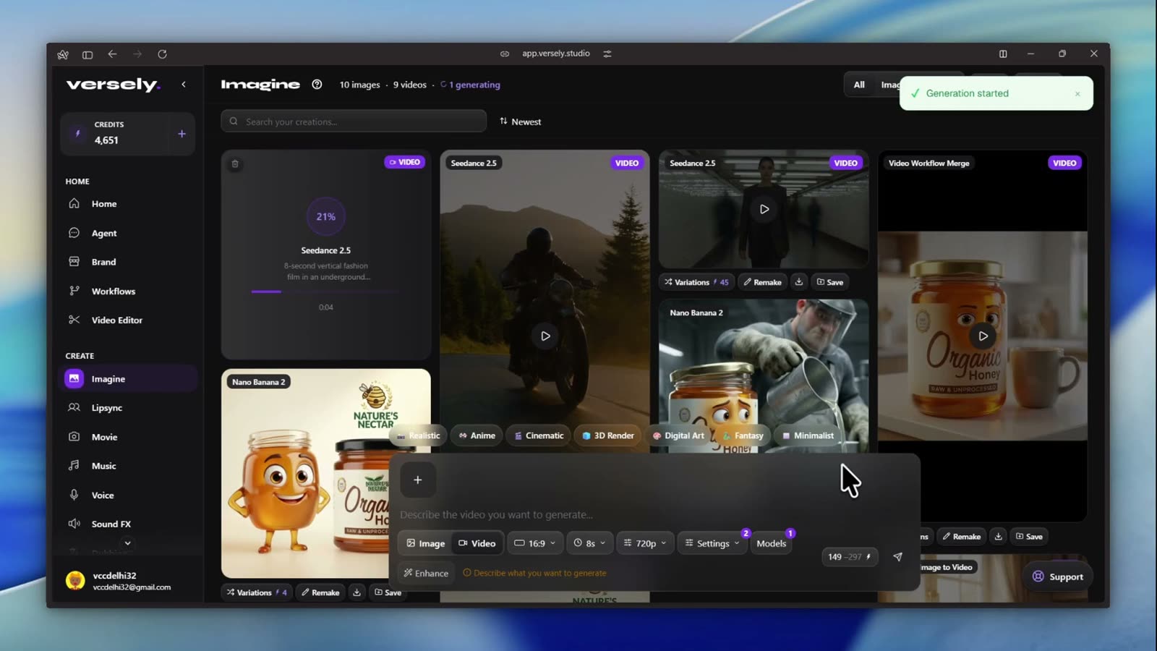Open the Models selector
The width and height of the screenshot is (1157, 651).
point(772,543)
